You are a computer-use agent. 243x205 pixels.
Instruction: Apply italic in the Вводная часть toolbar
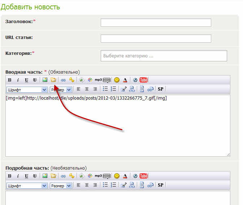coord(18,80)
